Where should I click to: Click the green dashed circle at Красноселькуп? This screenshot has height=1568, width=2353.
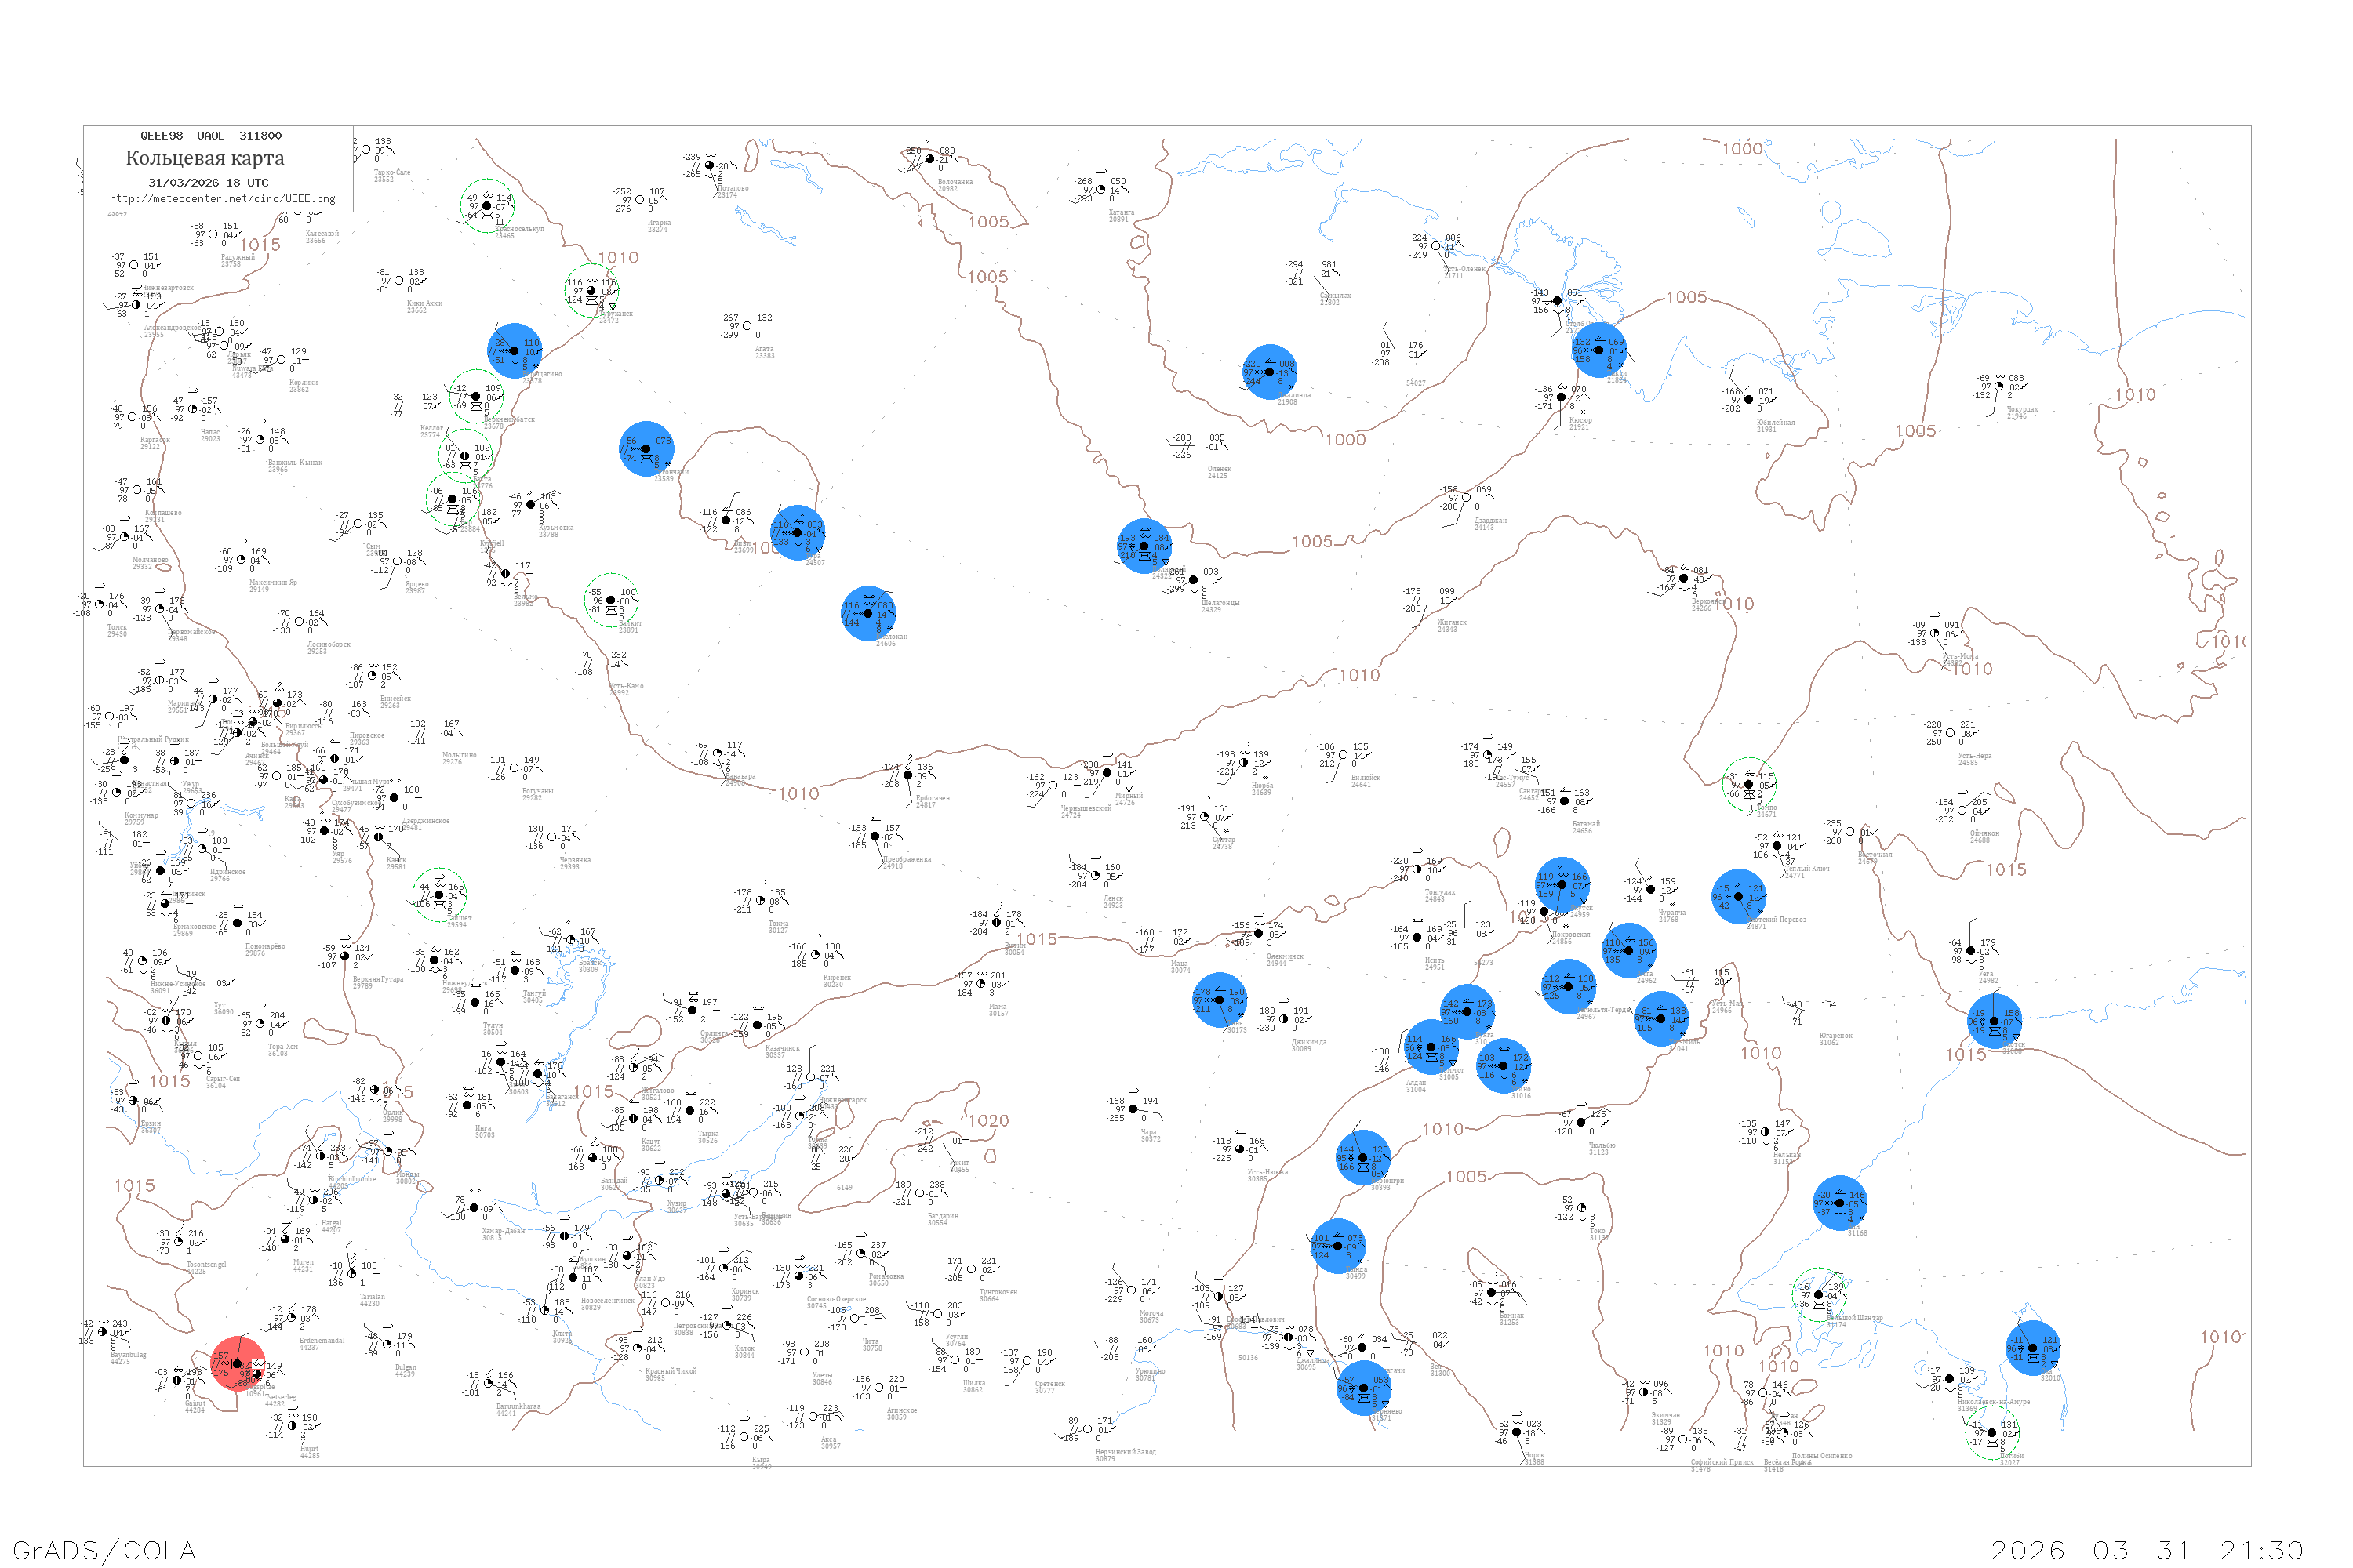(x=487, y=206)
